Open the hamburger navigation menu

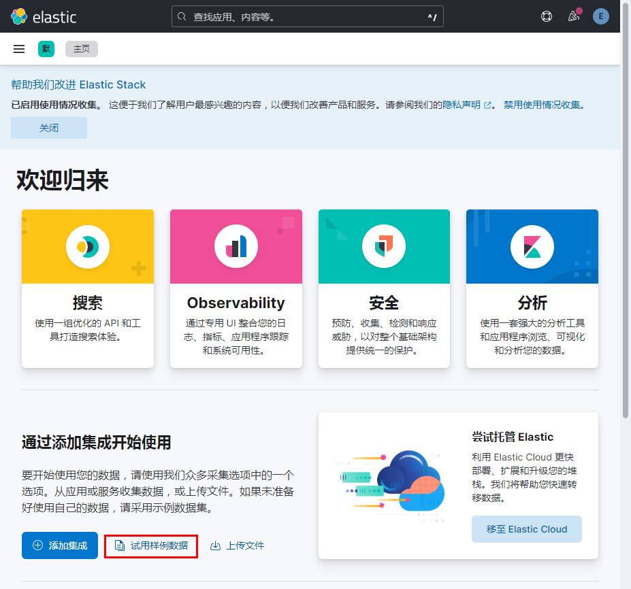(x=19, y=49)
